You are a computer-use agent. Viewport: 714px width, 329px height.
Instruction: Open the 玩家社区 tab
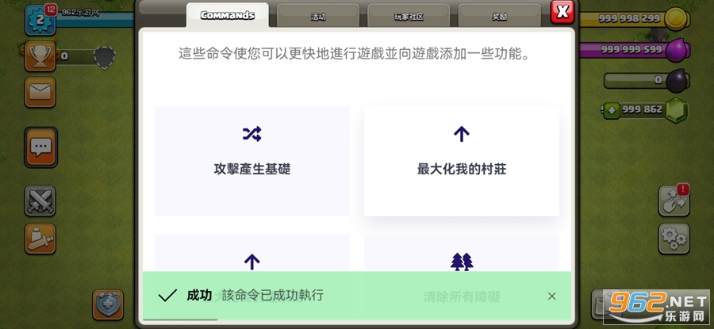[409, 17]
